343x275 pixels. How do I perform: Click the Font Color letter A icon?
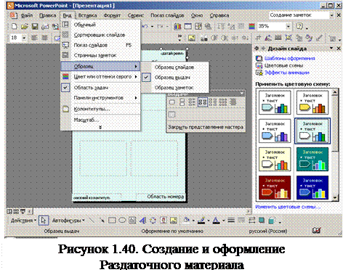coord(216,221)
